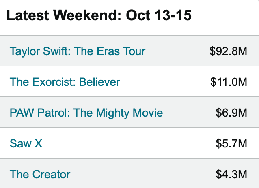Click the $11.0M weekend gross value
Viewport: 259px width, 188px height.
pyautogui.click(x=229, y=82)
